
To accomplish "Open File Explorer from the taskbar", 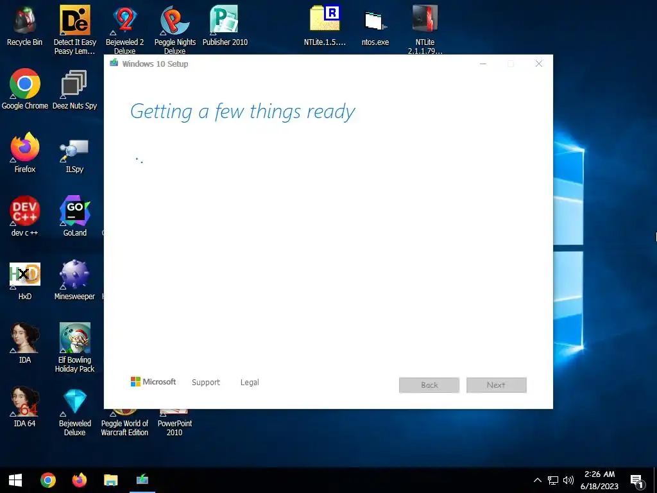I will click(110, 480).
